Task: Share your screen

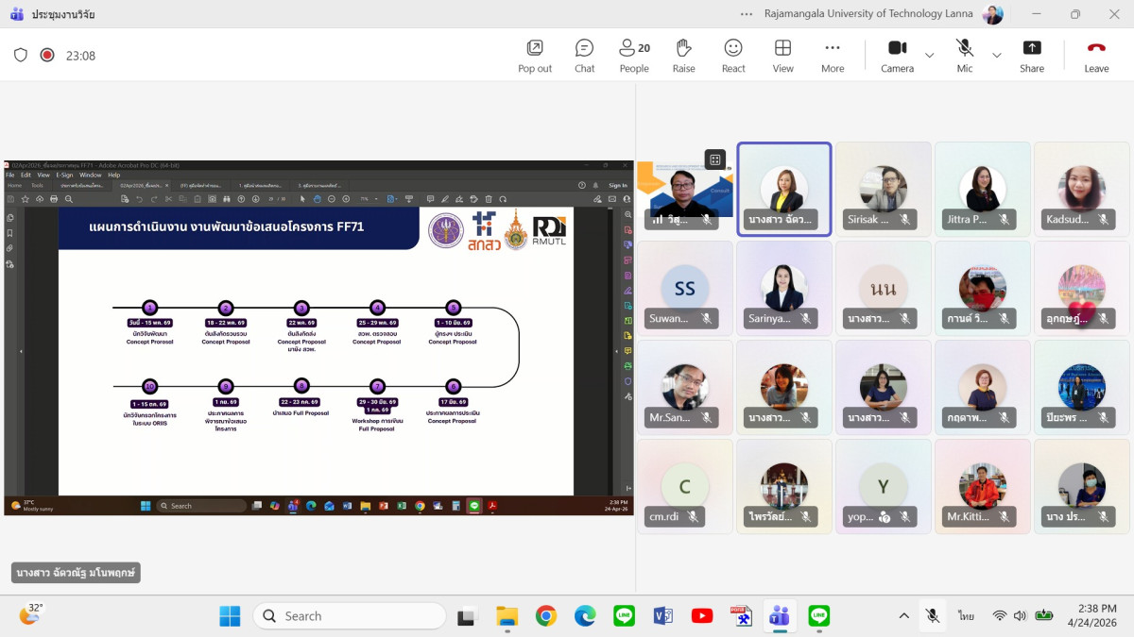Action: pos(1032,55)
